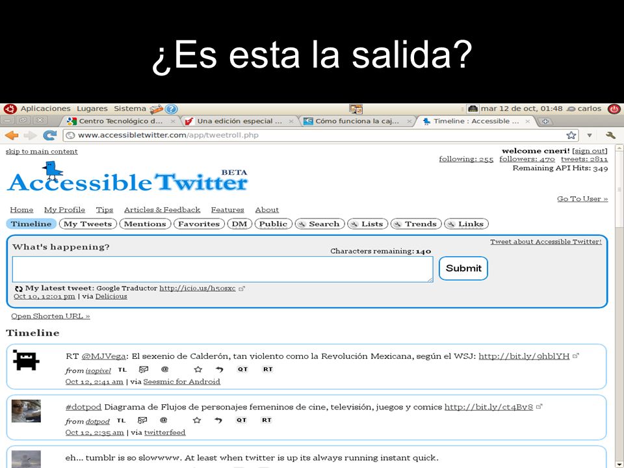The image size is (624, 468).
Task: Close the Timeline : Accessible tab
Action: pos(528,121)
